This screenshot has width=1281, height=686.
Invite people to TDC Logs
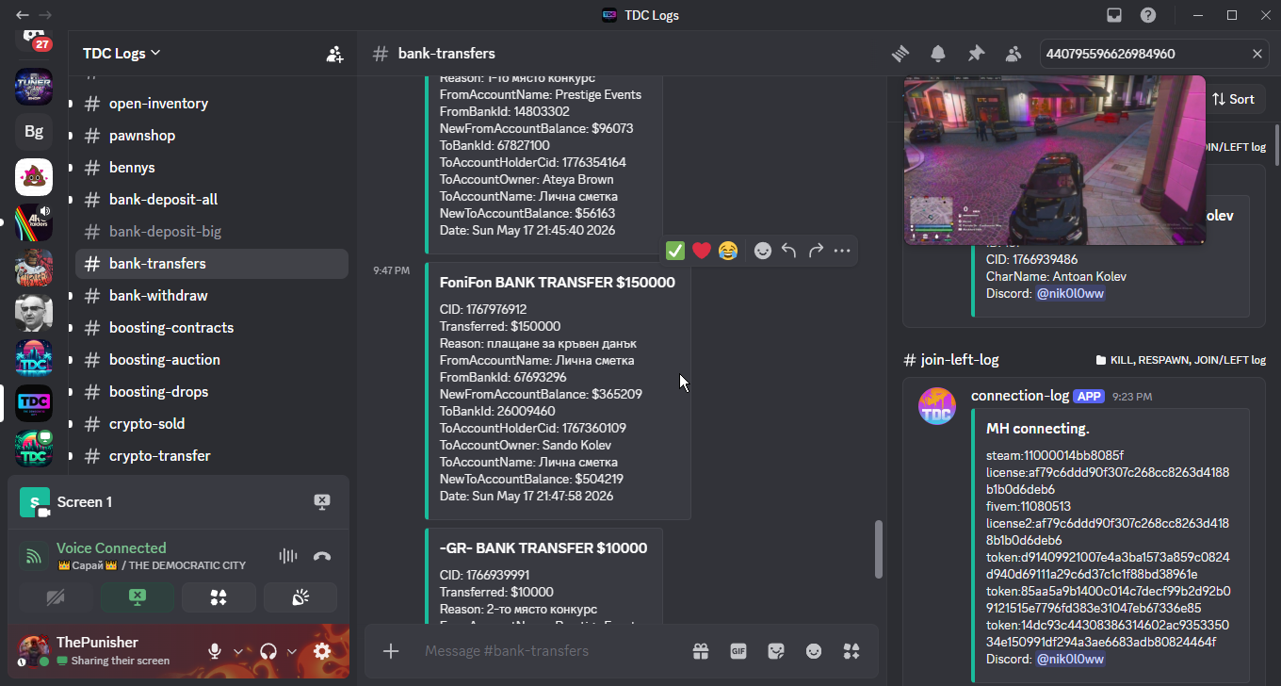click(x=334, y=54)
